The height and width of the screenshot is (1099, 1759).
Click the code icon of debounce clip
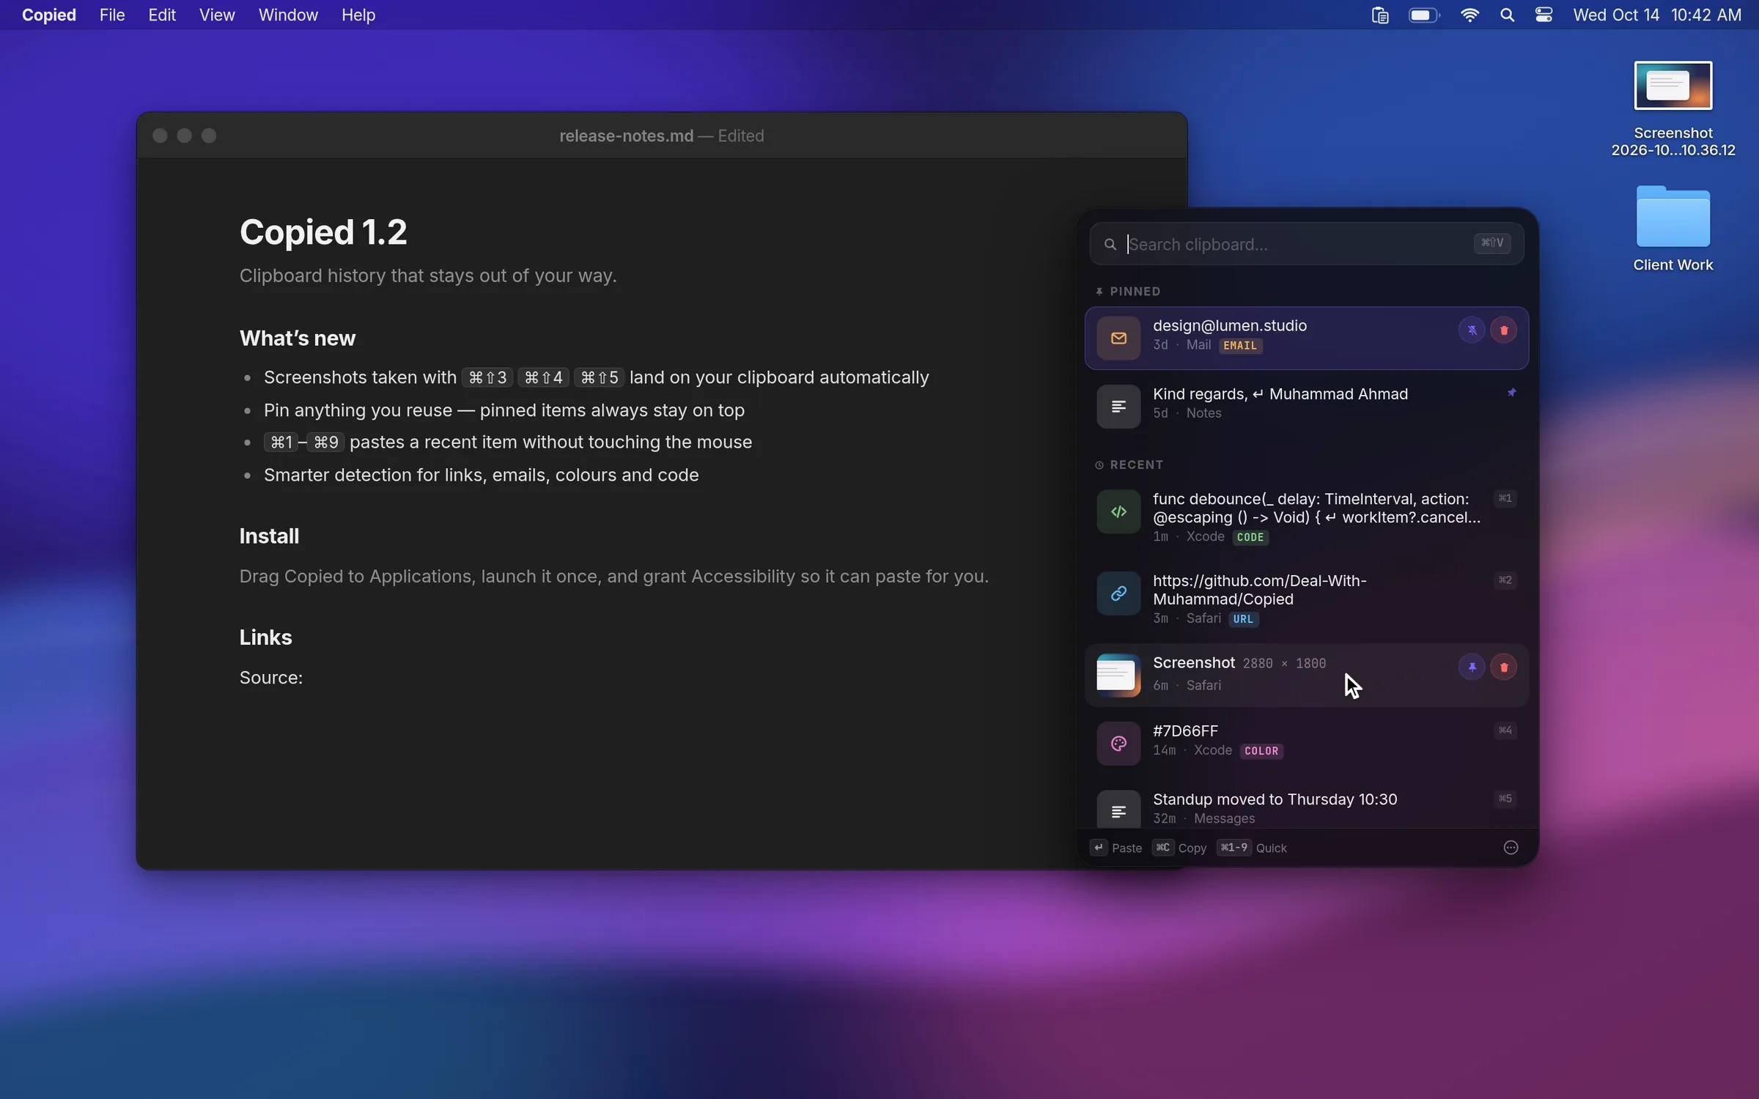[x=1118, y=511]
